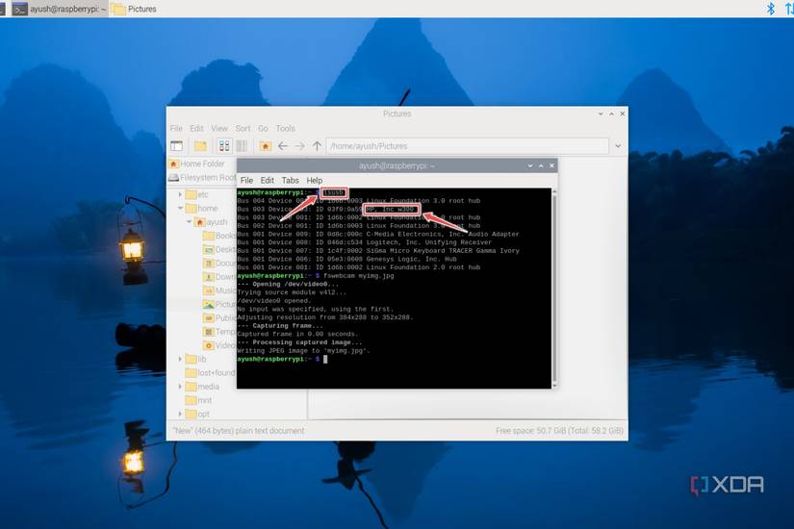
Task: Go to home folder via toolbar icon
Action: pos(266,146)
